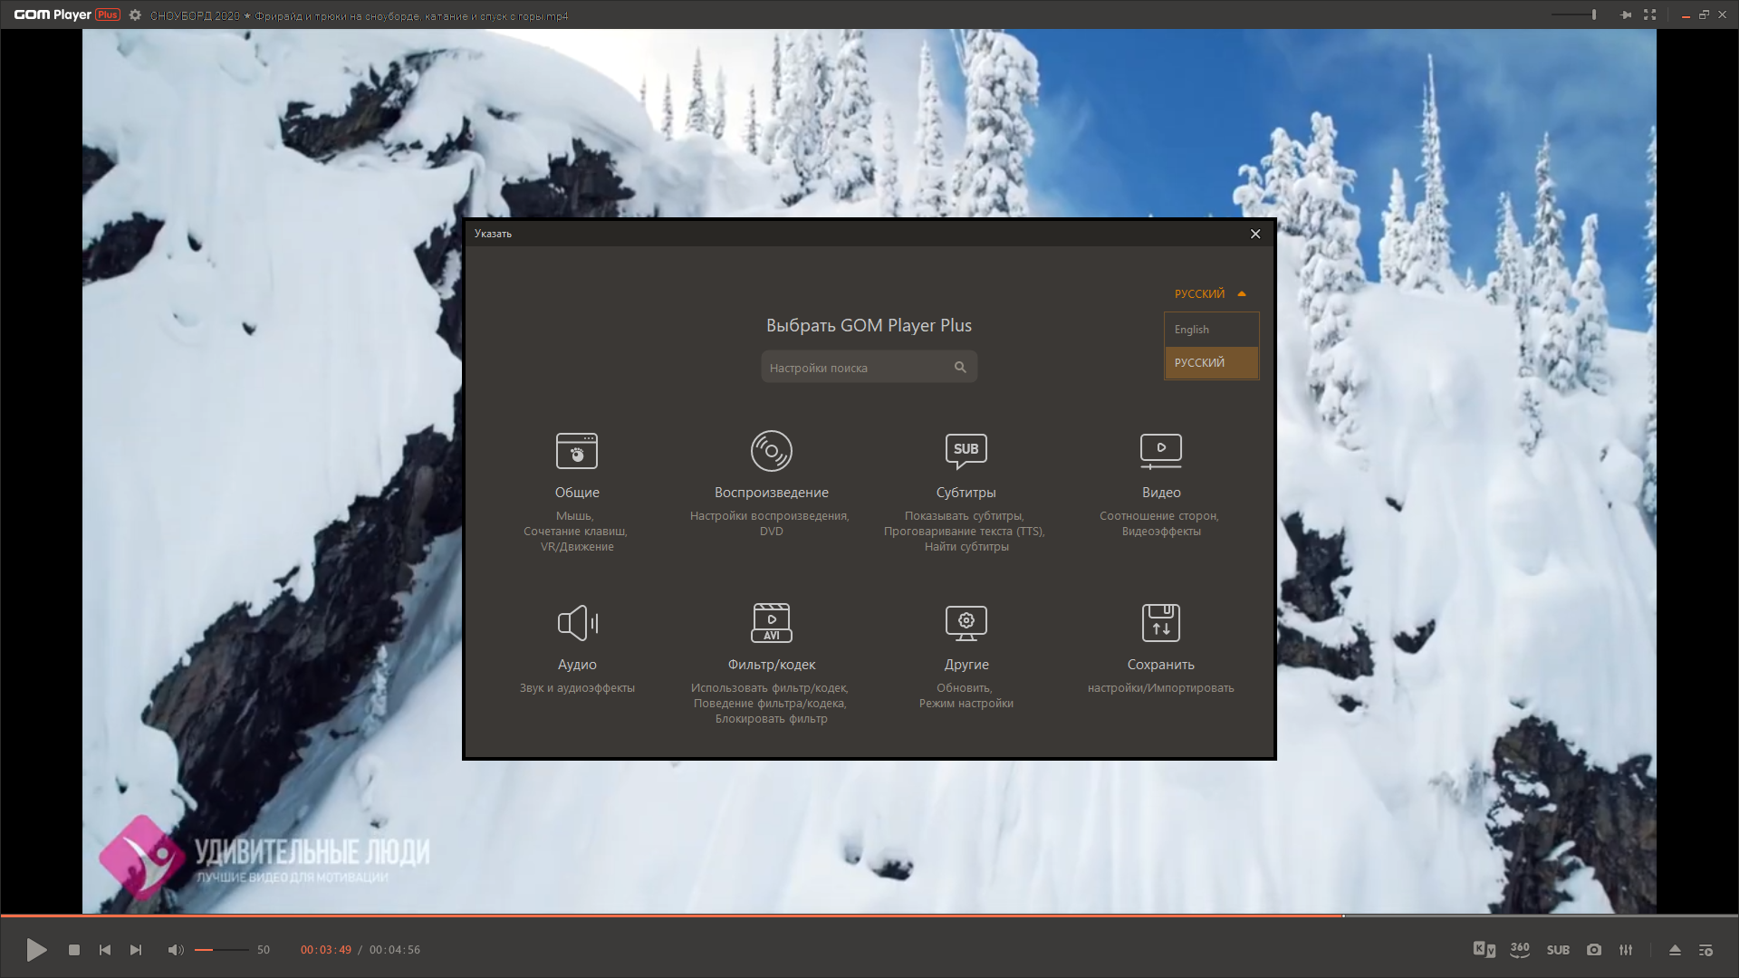This screenshot has height=978, width=1739.
Task: Open the Субтитры SUB settings icon
Action: coord(966,451)
